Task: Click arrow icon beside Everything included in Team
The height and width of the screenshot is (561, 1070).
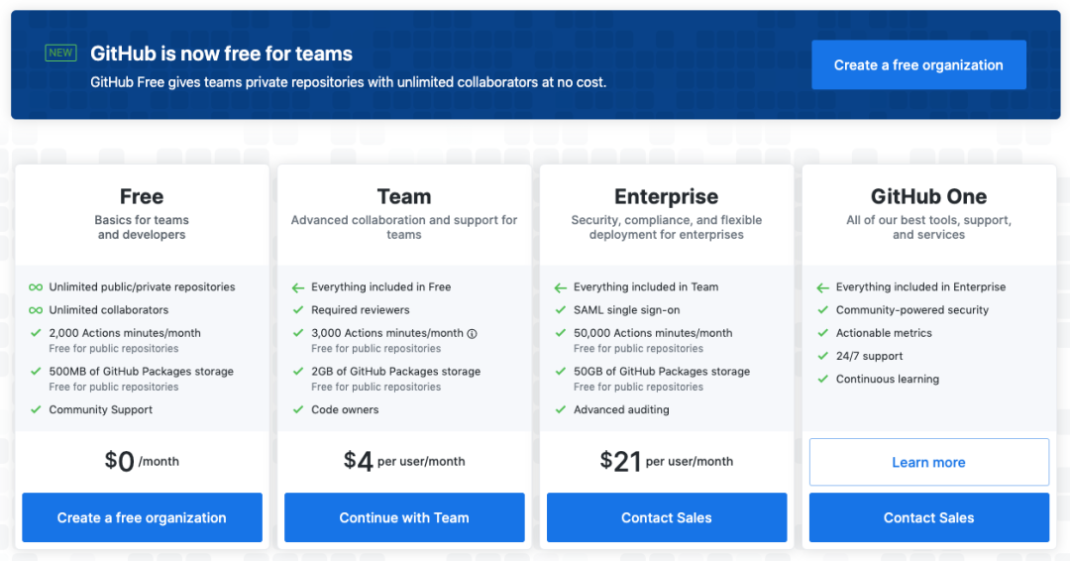Action: pos(560,287)
